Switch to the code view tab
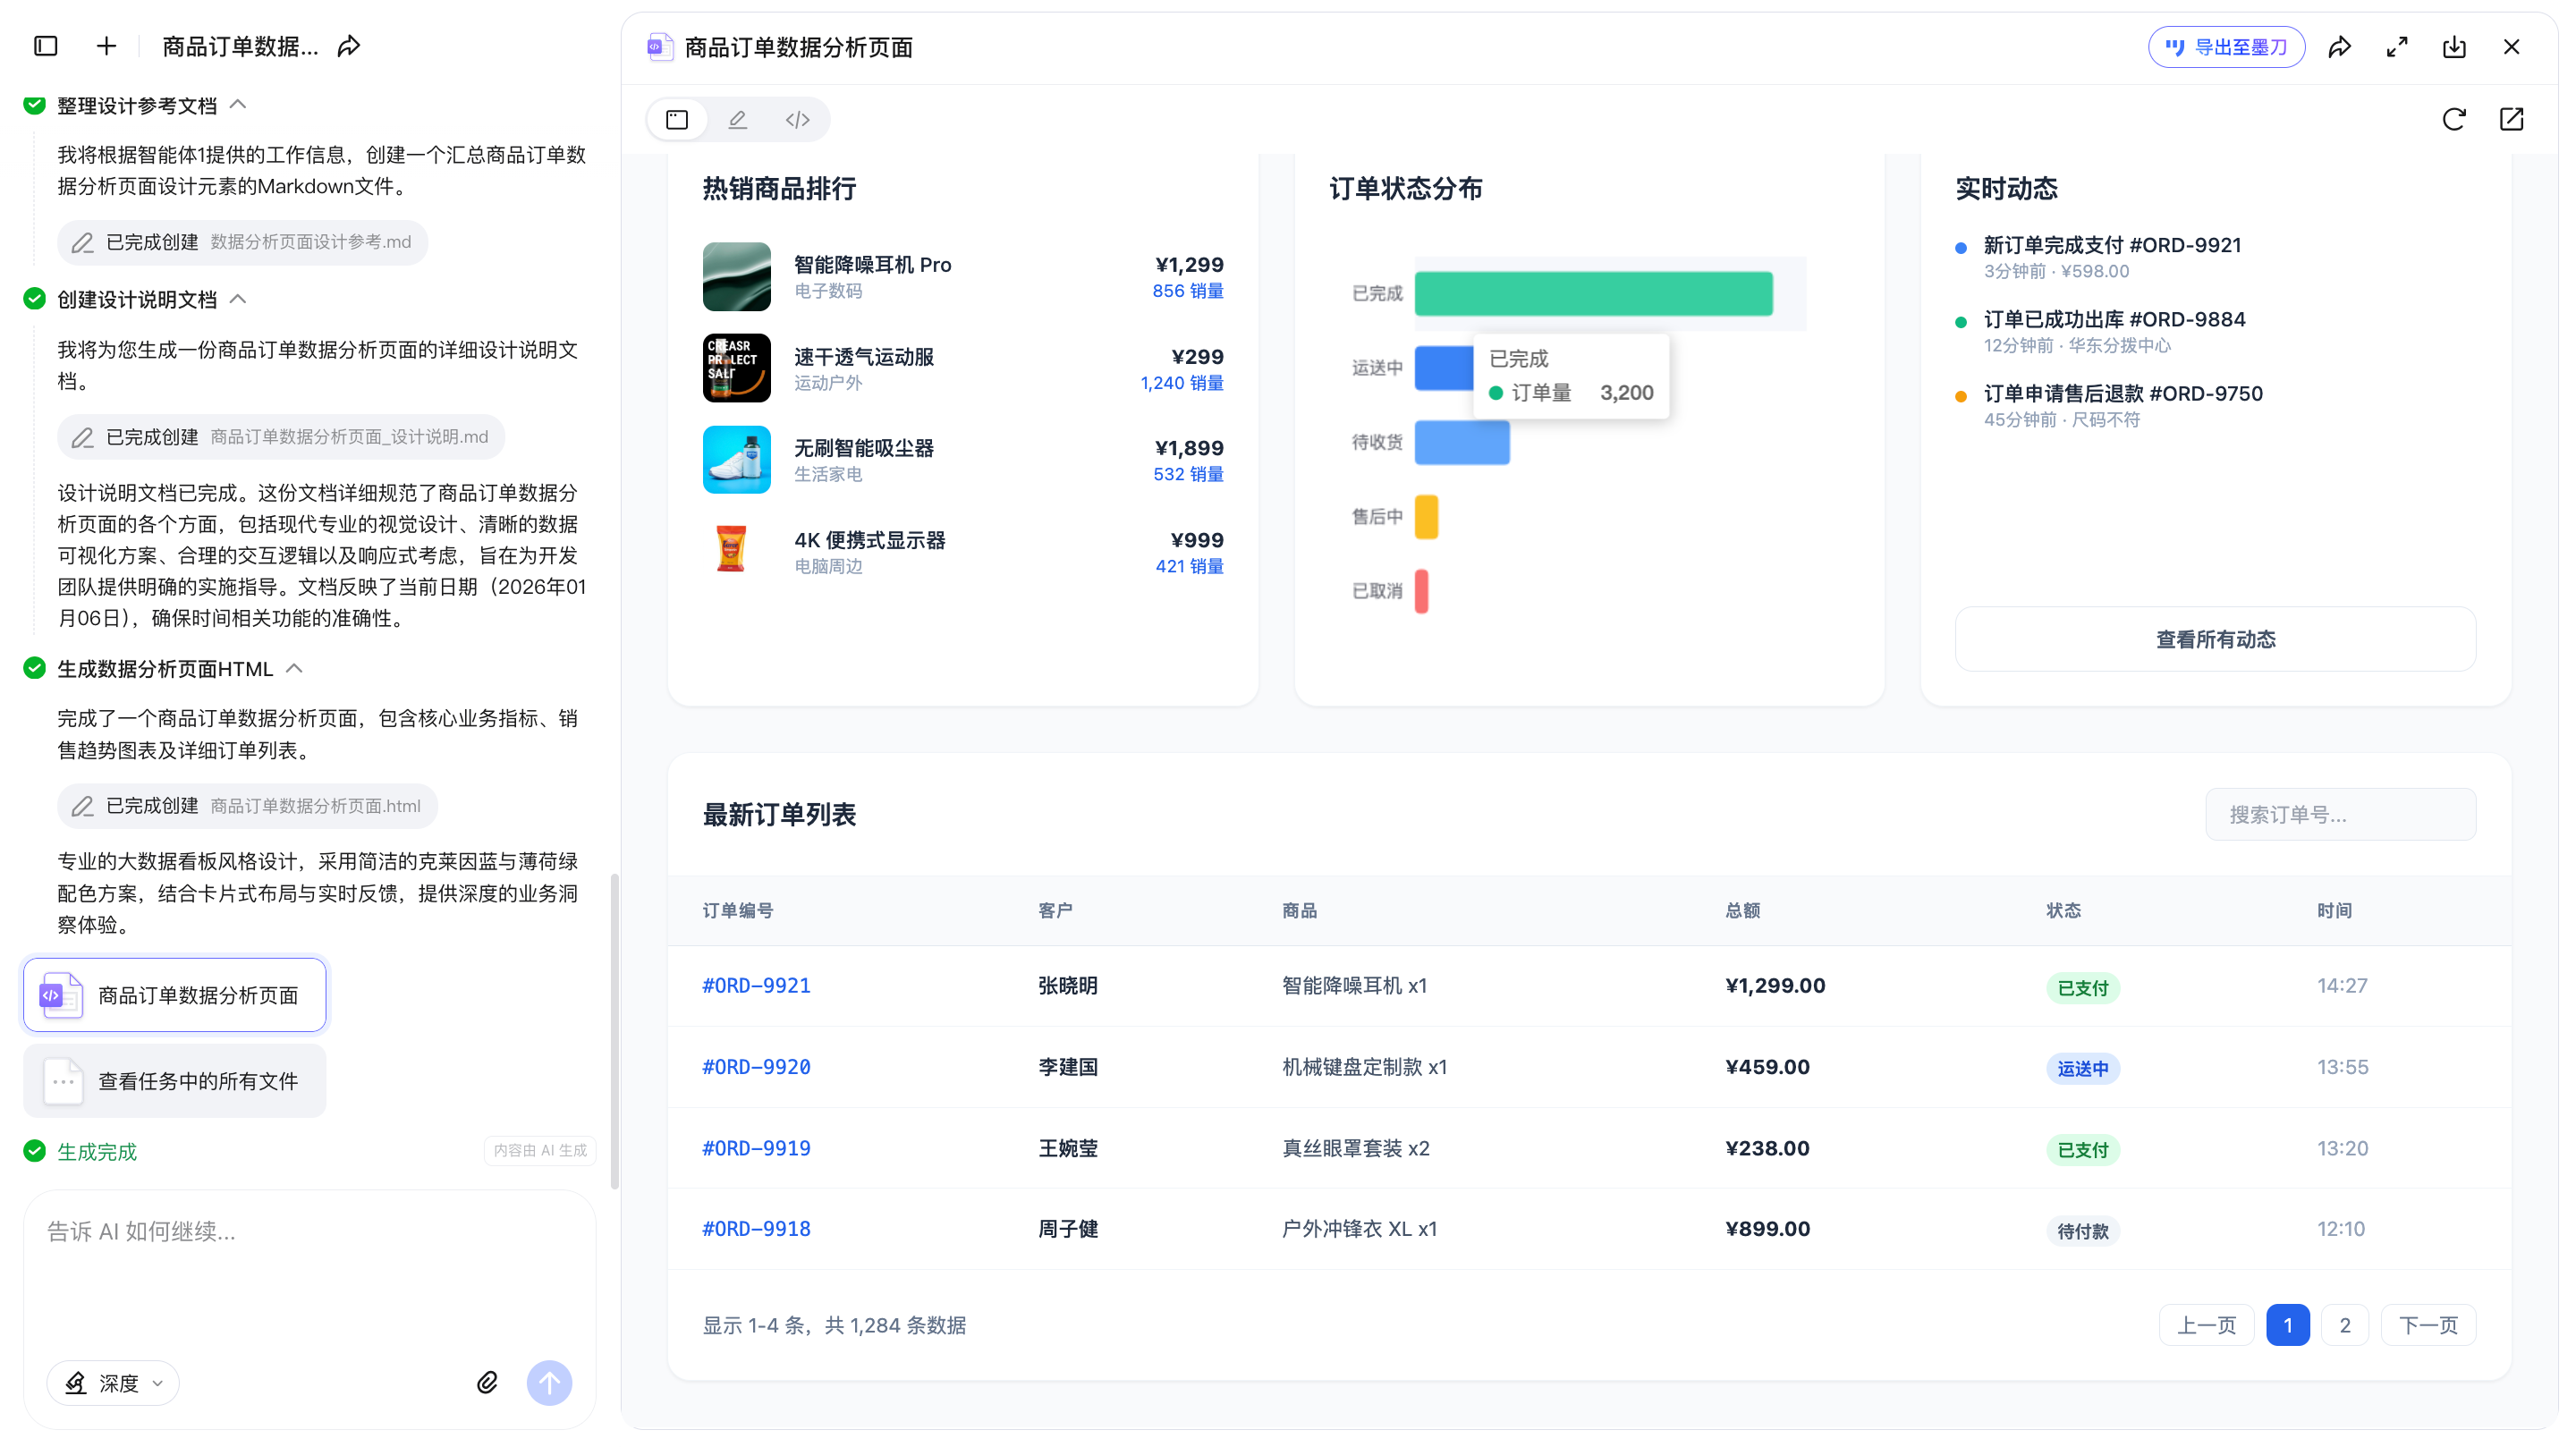Image resolution: width=2576 pixels, height=1447 pixels. tap(797, 120)
